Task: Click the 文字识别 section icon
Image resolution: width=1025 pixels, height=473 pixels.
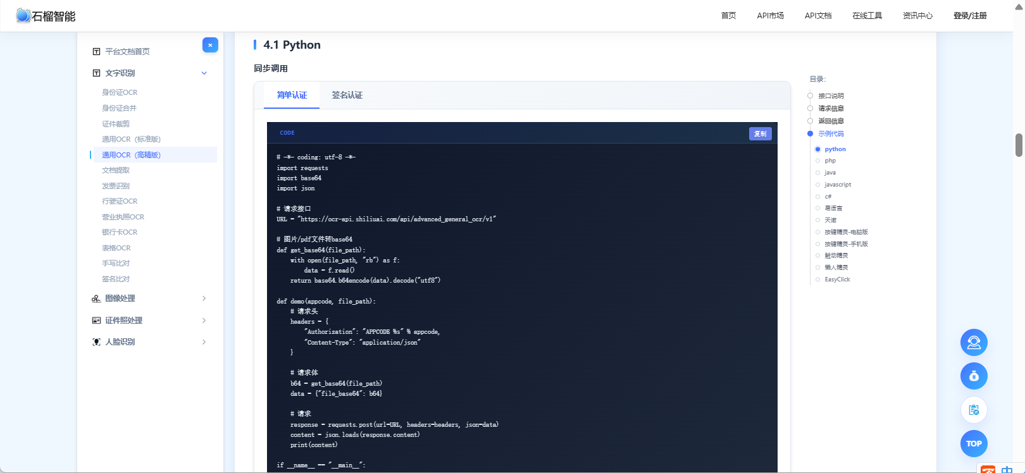Action: coord(96,73)
